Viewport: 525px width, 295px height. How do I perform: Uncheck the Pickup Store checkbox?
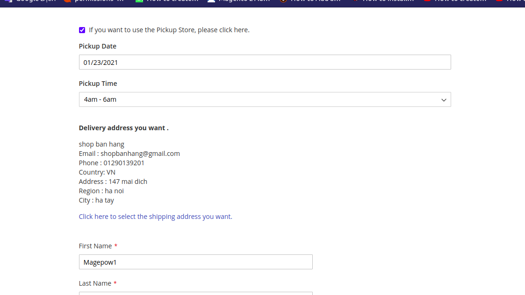(82, 30)
